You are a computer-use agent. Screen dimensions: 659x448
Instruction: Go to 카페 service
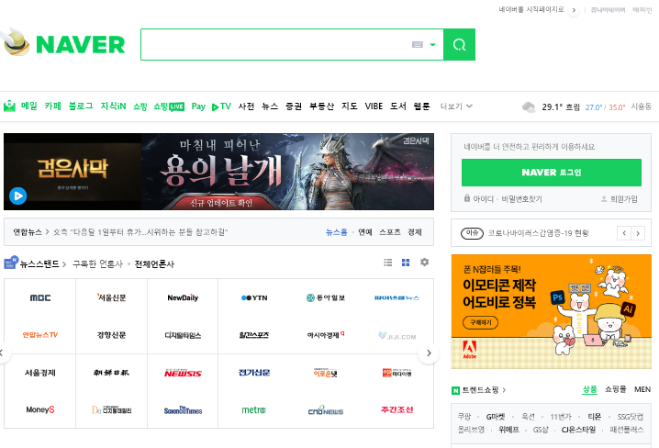point(53,106)
